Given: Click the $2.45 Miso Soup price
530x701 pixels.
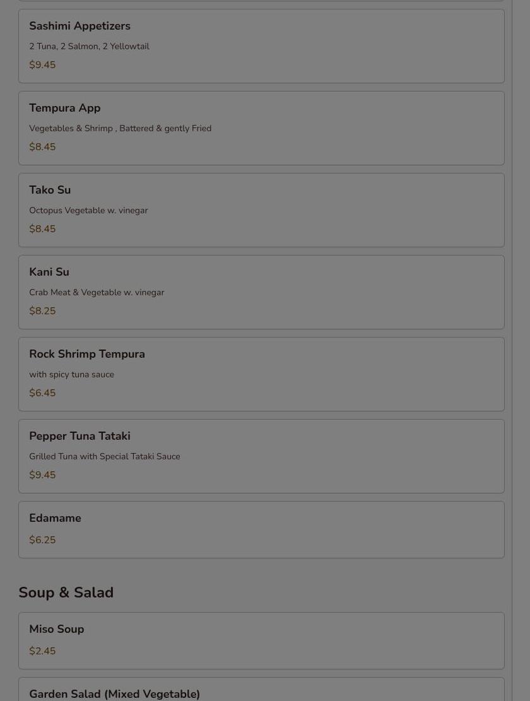Looking at the screenshot, I should [x=42, y=651].
